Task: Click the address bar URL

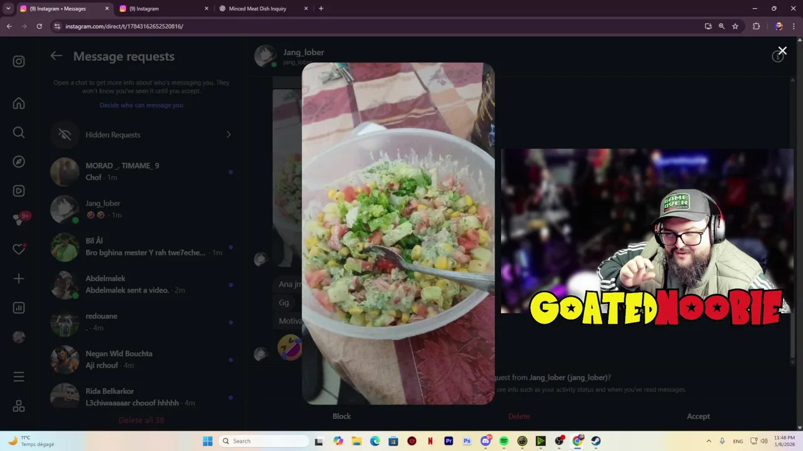Action: pos(124,26)
